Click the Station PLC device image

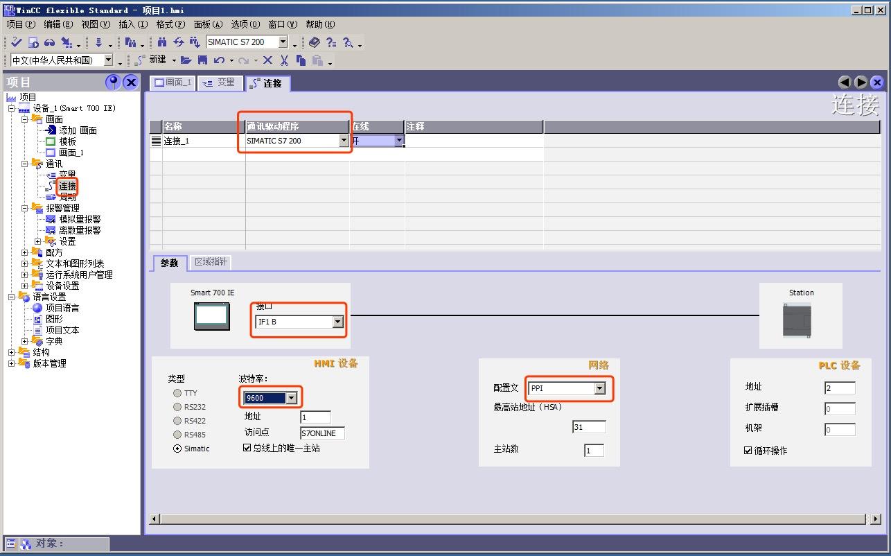tap(797, 321)
